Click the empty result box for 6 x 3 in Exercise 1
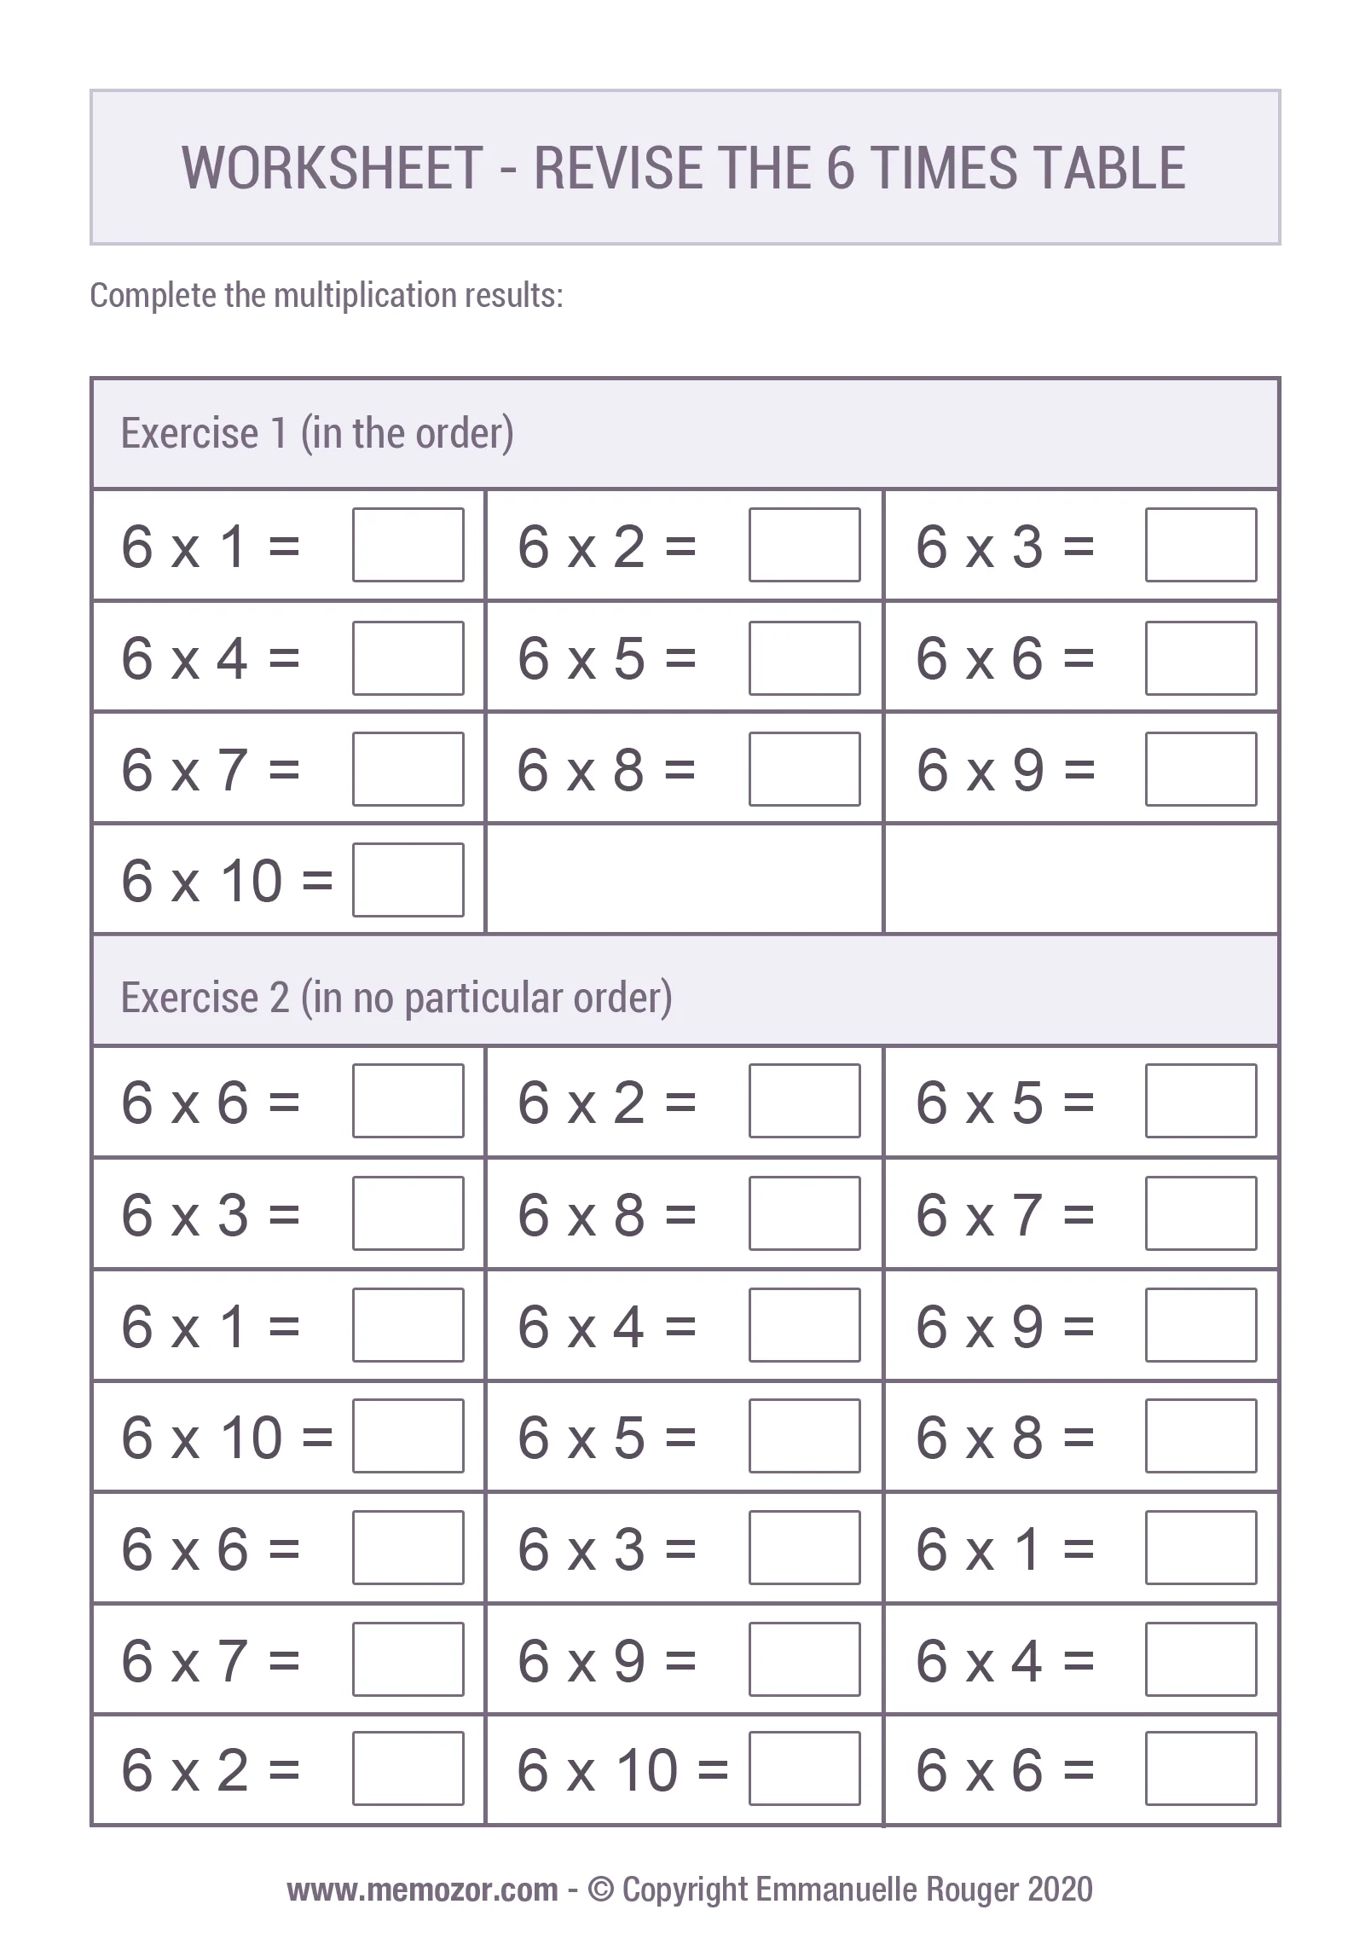 click(x=1200, y=545)
